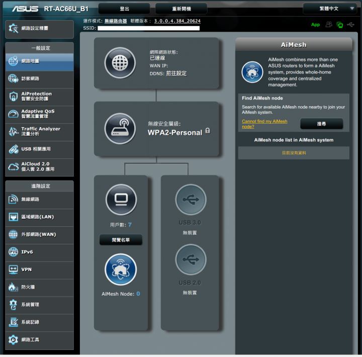Open the 'Cannot find my AiMesh node?' link
The height and width of the screenshot is (357, 362).
click(264, 124)
